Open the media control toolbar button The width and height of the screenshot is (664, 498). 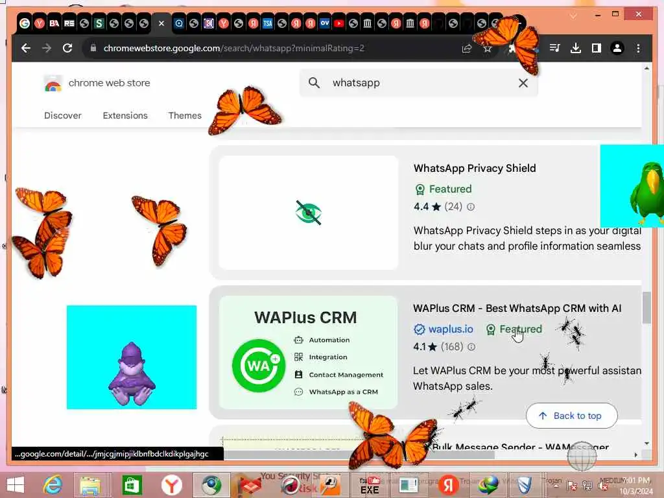point(554,48)
